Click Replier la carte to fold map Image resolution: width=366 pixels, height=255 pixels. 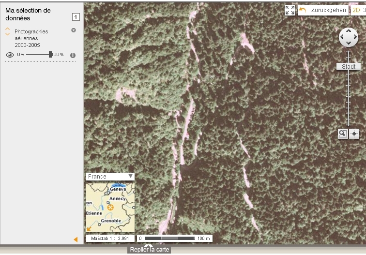click(x=150, y=250)
